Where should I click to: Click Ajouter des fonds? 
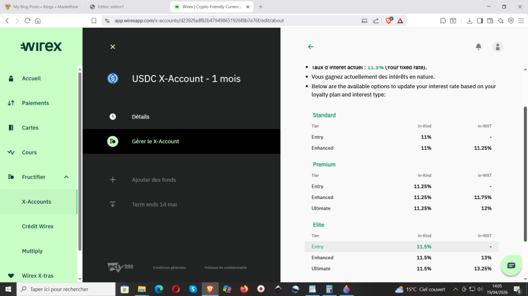click(x=154, y=179)
